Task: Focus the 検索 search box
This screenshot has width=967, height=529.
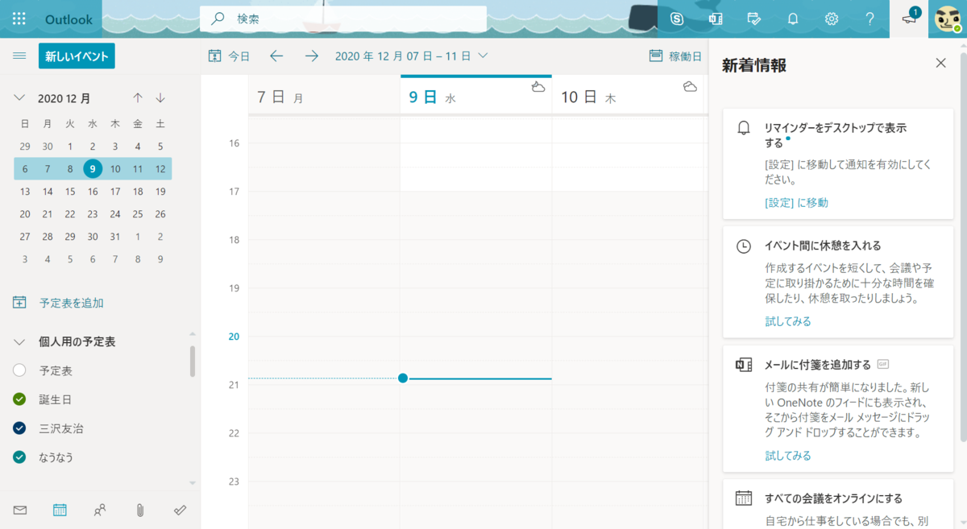Action: [342, 19]
